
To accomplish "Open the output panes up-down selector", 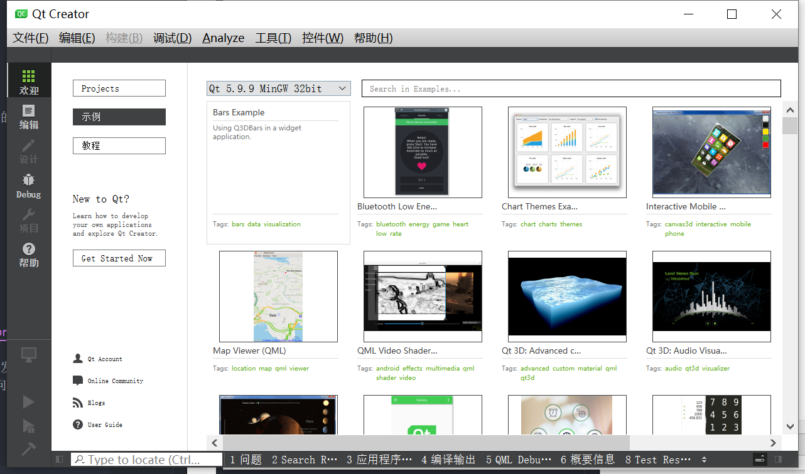I will pyautogui.click(x=704, y=460).
